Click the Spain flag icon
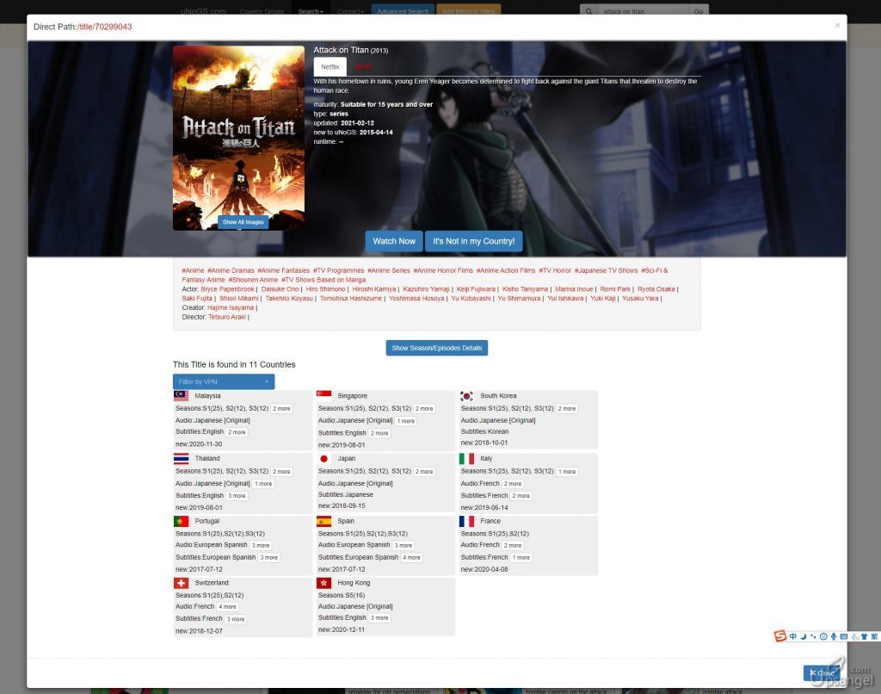The image size is (881, 694). click(x=323, y=521)
